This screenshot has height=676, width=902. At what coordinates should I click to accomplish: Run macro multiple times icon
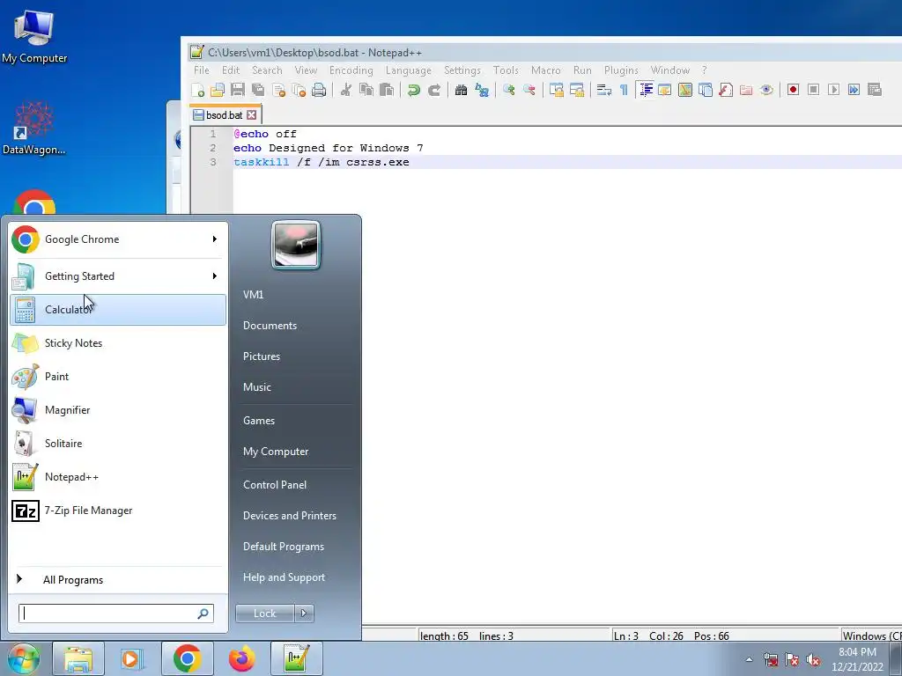coord(854,90)
